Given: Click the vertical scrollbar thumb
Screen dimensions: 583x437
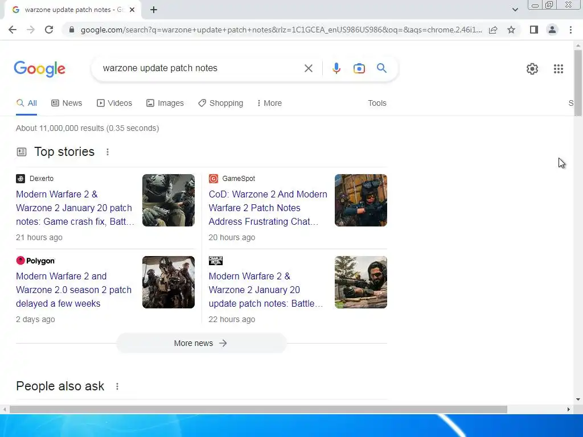Looking at the screenshot, I should point(577,83).
